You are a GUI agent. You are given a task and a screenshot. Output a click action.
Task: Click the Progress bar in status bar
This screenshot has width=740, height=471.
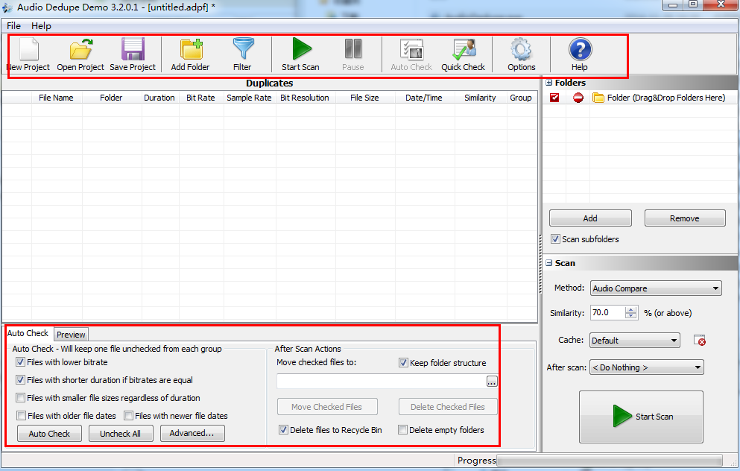tap(610, 460)
